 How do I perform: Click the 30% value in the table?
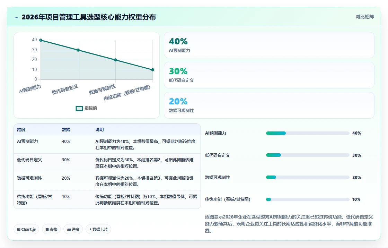(x=66, y=160)
